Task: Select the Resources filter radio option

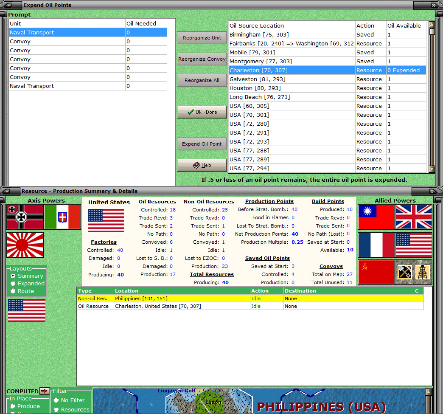Action: (56, 409)
